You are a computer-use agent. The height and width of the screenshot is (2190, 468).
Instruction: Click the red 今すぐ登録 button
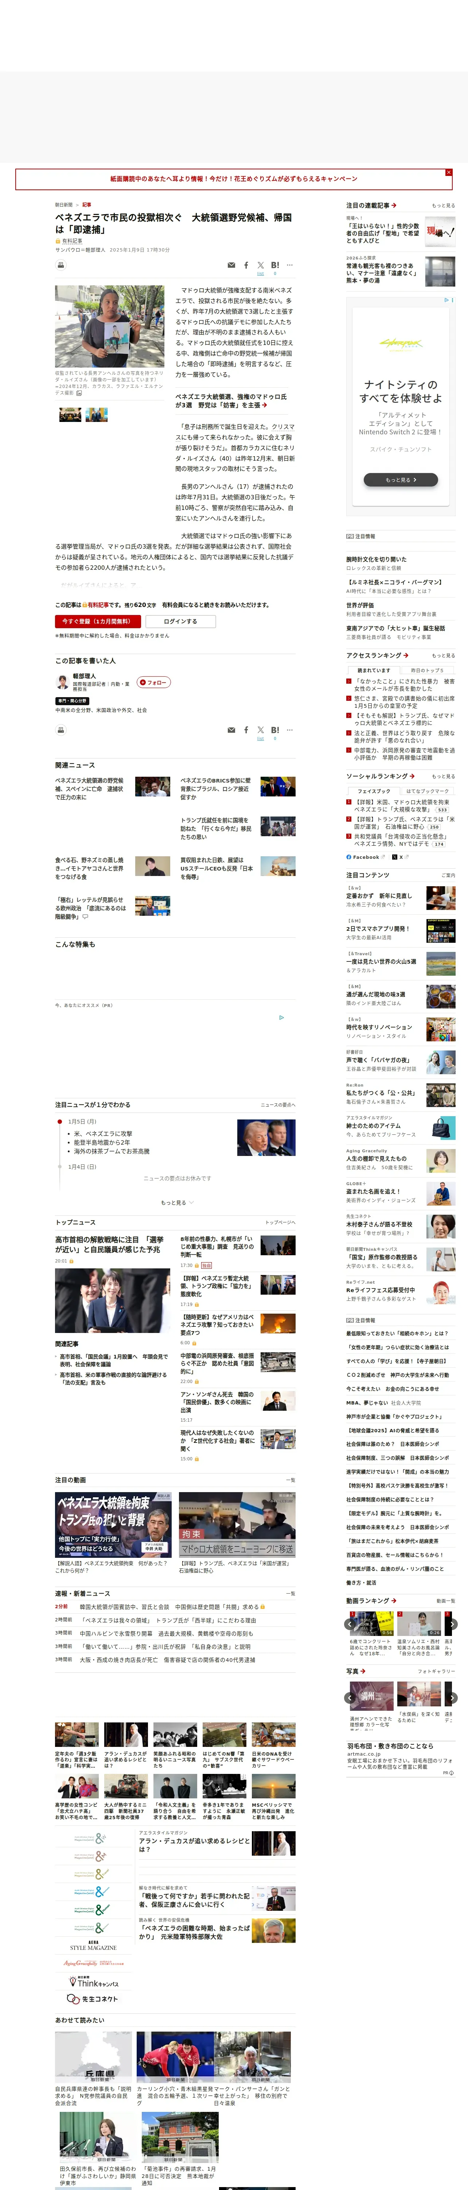pos(98,622)
